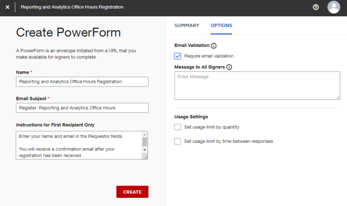
Task: Select the Options tab
Action: pyautogui.click(x=221, y=25)
